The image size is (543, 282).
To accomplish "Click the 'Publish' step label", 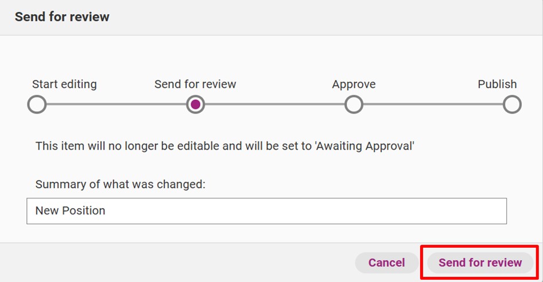I will (x=497, y=84).
